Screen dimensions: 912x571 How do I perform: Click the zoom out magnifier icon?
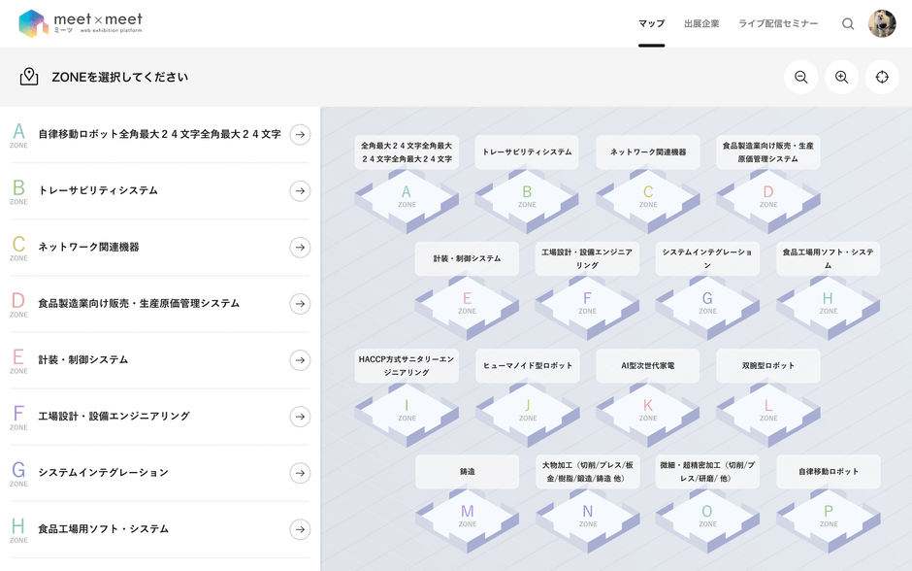coord(800,77)
